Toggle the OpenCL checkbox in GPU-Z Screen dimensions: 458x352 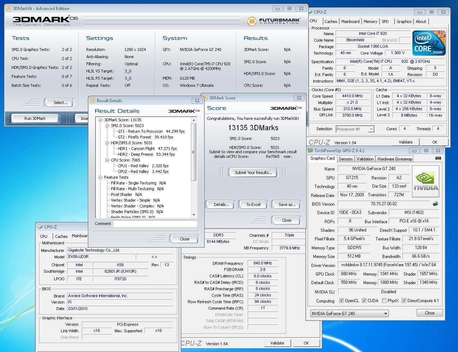coord(342,301)
